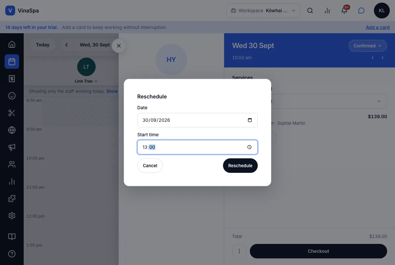Screen dimensions: 395x265
Task: Open the services scissors icon
Action: coord(12,113)
